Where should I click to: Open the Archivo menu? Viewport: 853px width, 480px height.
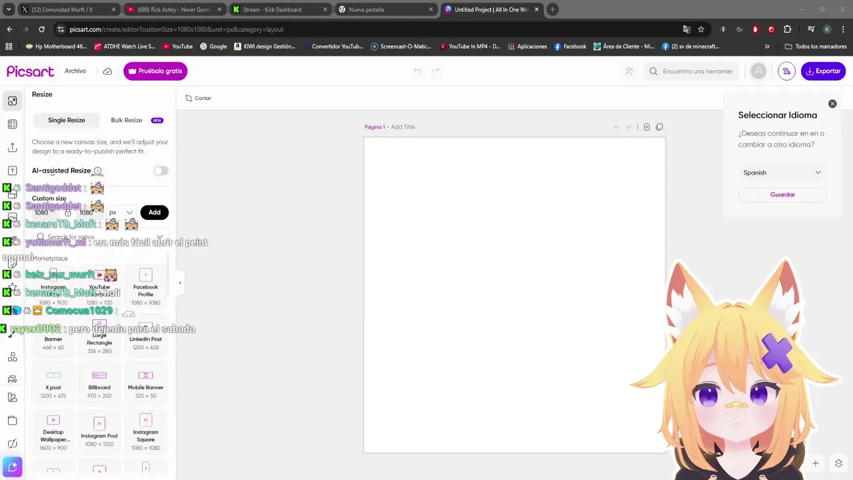pyautogui.click(x=75, y=71)
